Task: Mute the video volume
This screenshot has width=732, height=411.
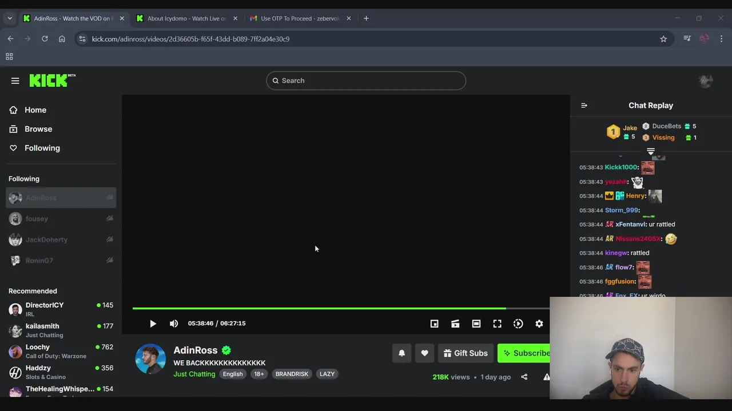Action: tap(174, 324)
